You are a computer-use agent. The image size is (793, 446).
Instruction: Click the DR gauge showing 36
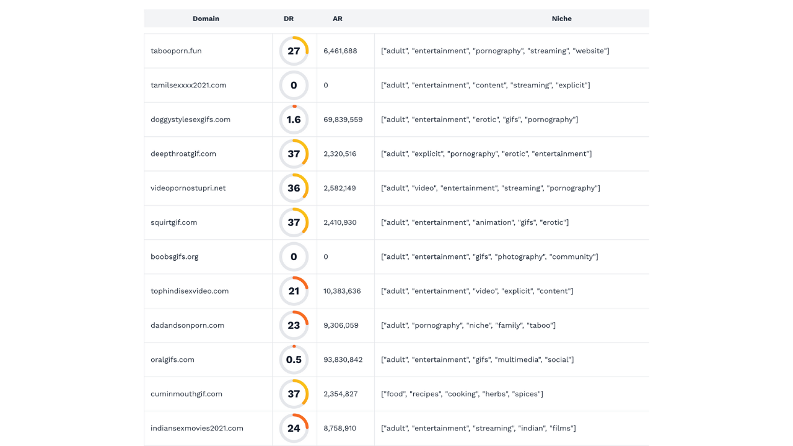click(x=294, y=188)
